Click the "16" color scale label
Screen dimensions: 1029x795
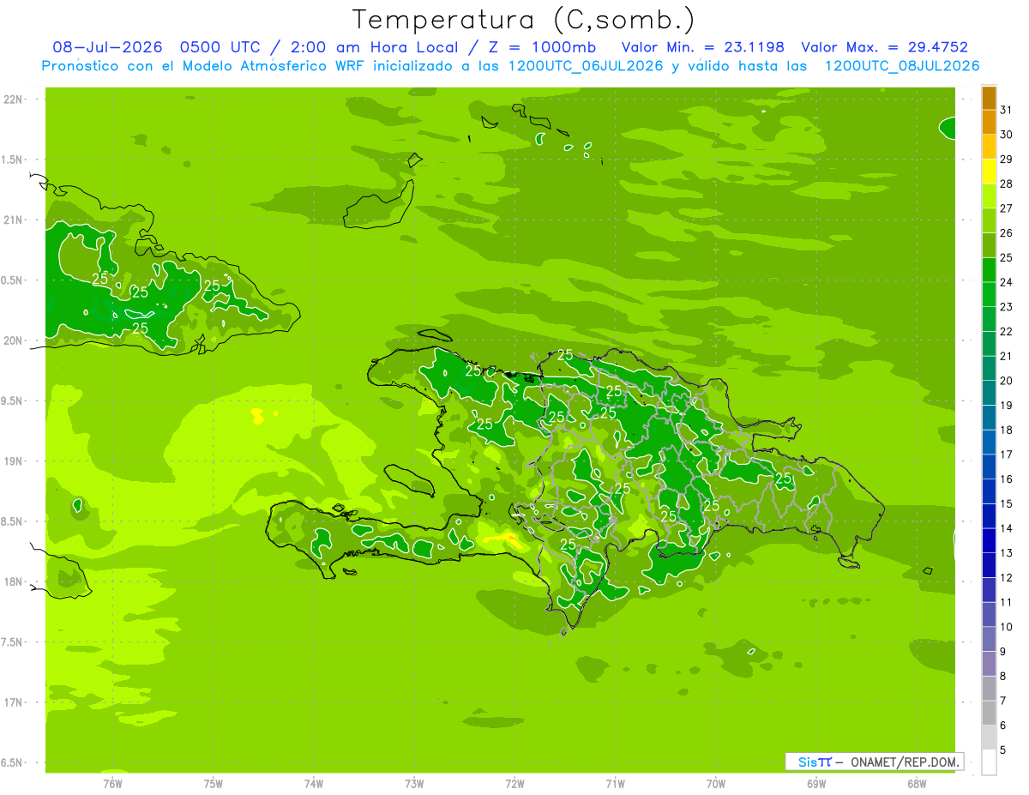[1007, 479]
